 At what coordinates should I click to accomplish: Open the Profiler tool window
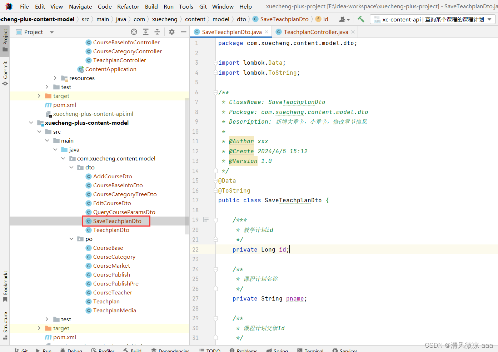103,351
